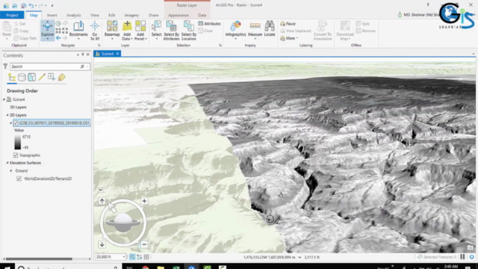Toggle the WorldElevation3D/Terrain3D checkbox
478x269 pixels.
[19, 179]
